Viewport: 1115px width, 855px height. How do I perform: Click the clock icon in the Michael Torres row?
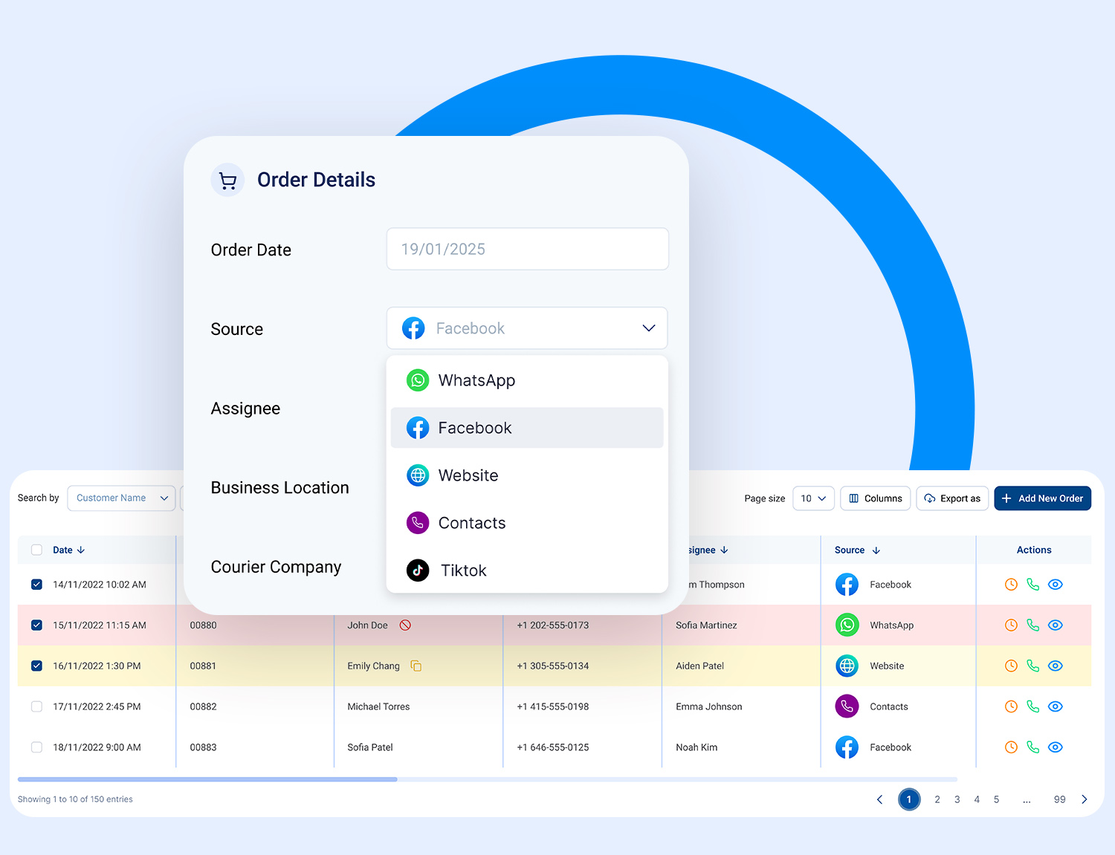tap(1011, 706)
